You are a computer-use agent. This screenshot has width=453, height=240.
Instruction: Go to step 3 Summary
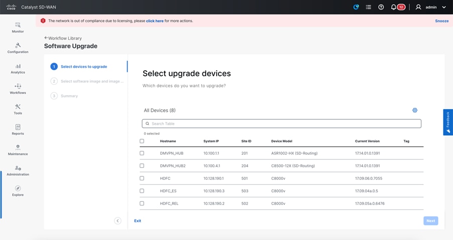tap(64, 96)
